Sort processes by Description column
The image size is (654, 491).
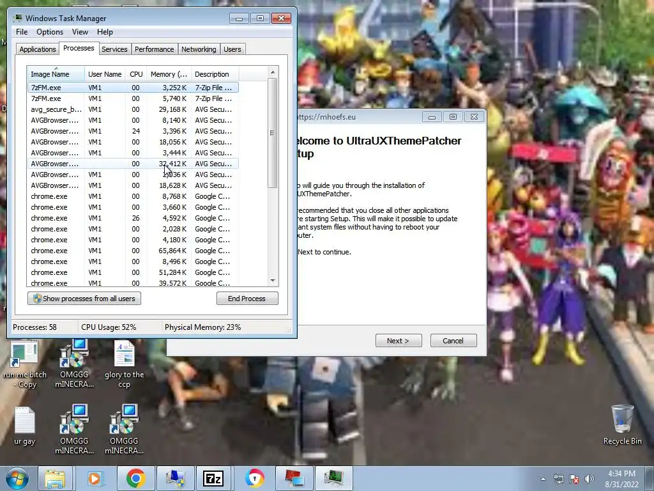(215, 74)
